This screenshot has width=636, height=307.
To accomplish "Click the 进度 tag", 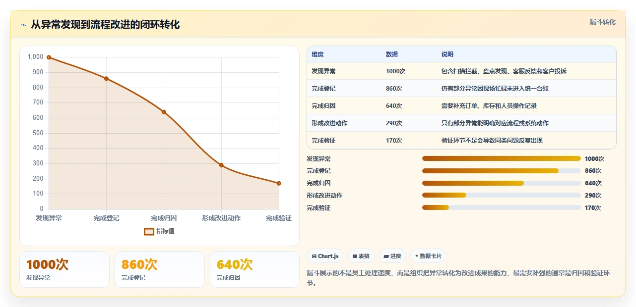I will (x=392, y=256).
